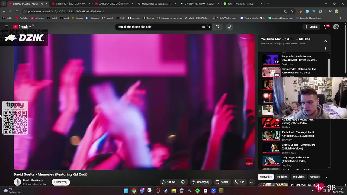
Task: Switch to WARDĘGA CHCE DAĆ DUBIELOWI tab
Action: coord(114,4)
